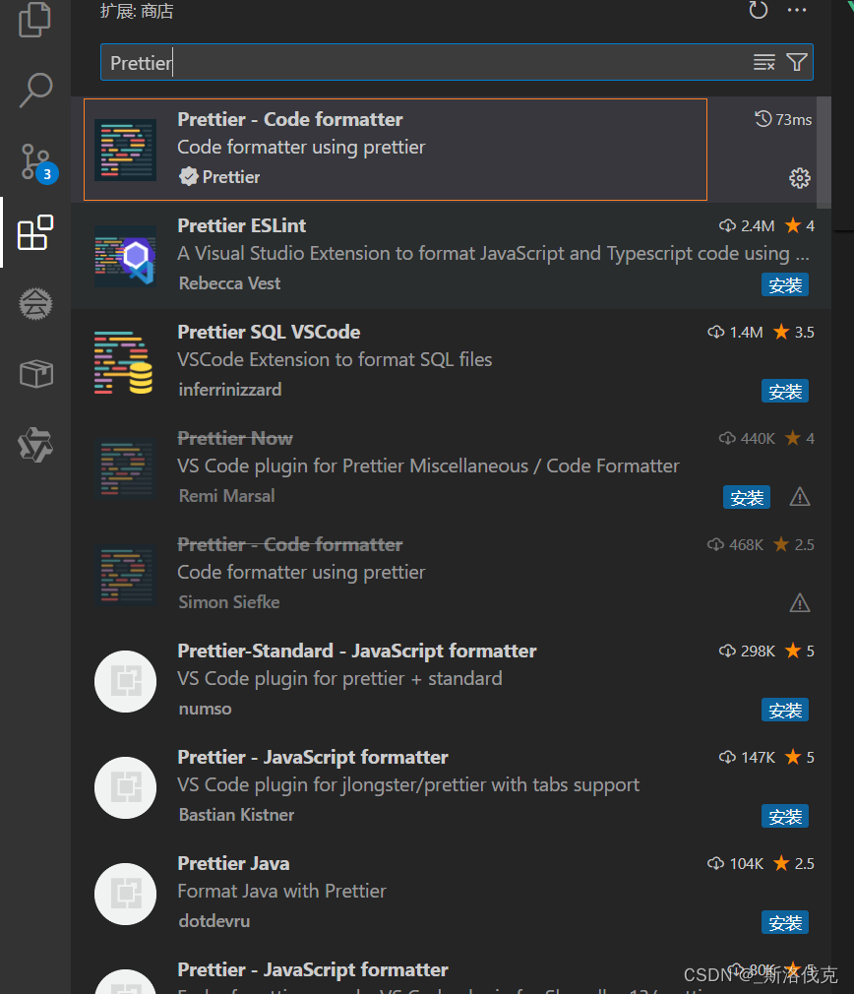Screen dimensions: 854x994
Task: Click Prettier-Standard placeholder icon
Action: point(125,681)
